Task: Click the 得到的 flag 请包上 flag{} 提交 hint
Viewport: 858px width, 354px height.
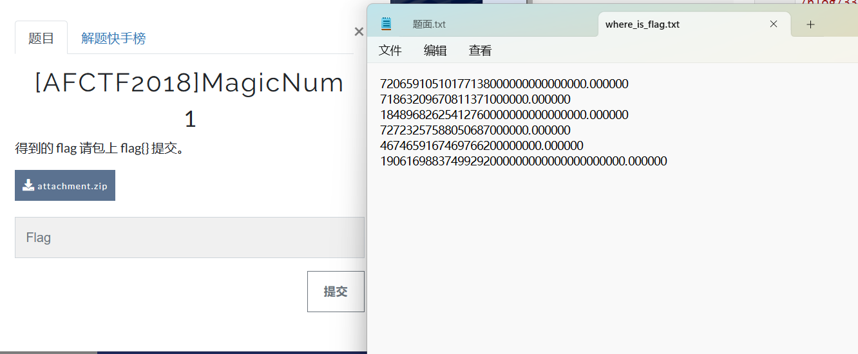Action: [x=100, y=149]
